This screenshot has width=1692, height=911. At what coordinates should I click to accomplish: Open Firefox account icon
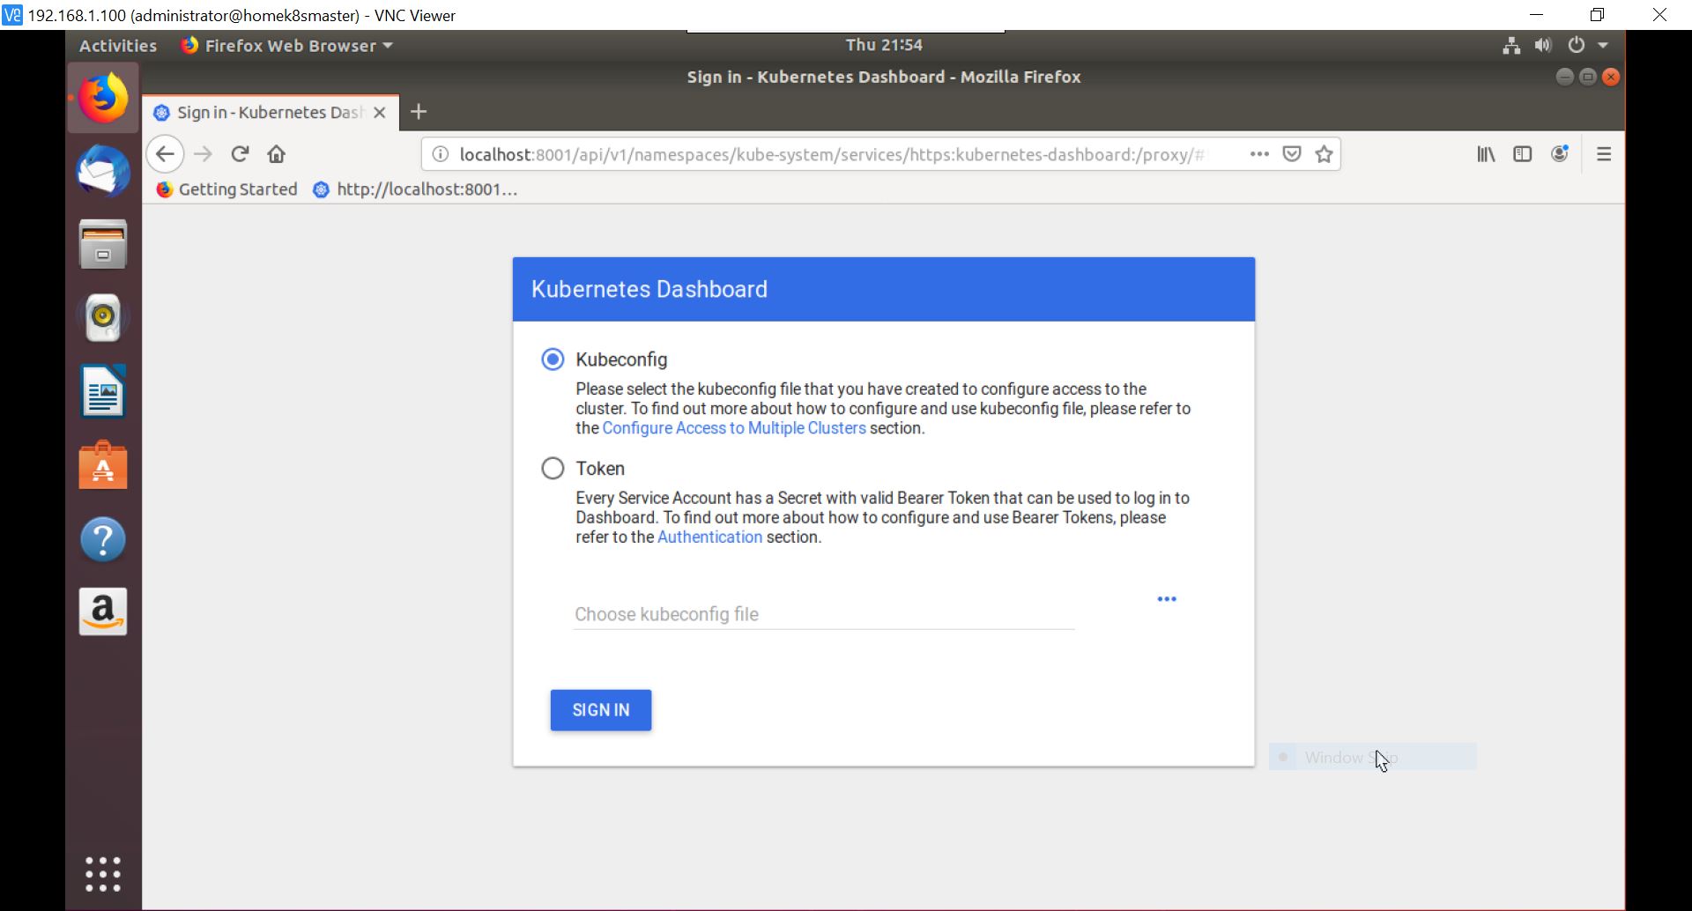[1560, 154]
